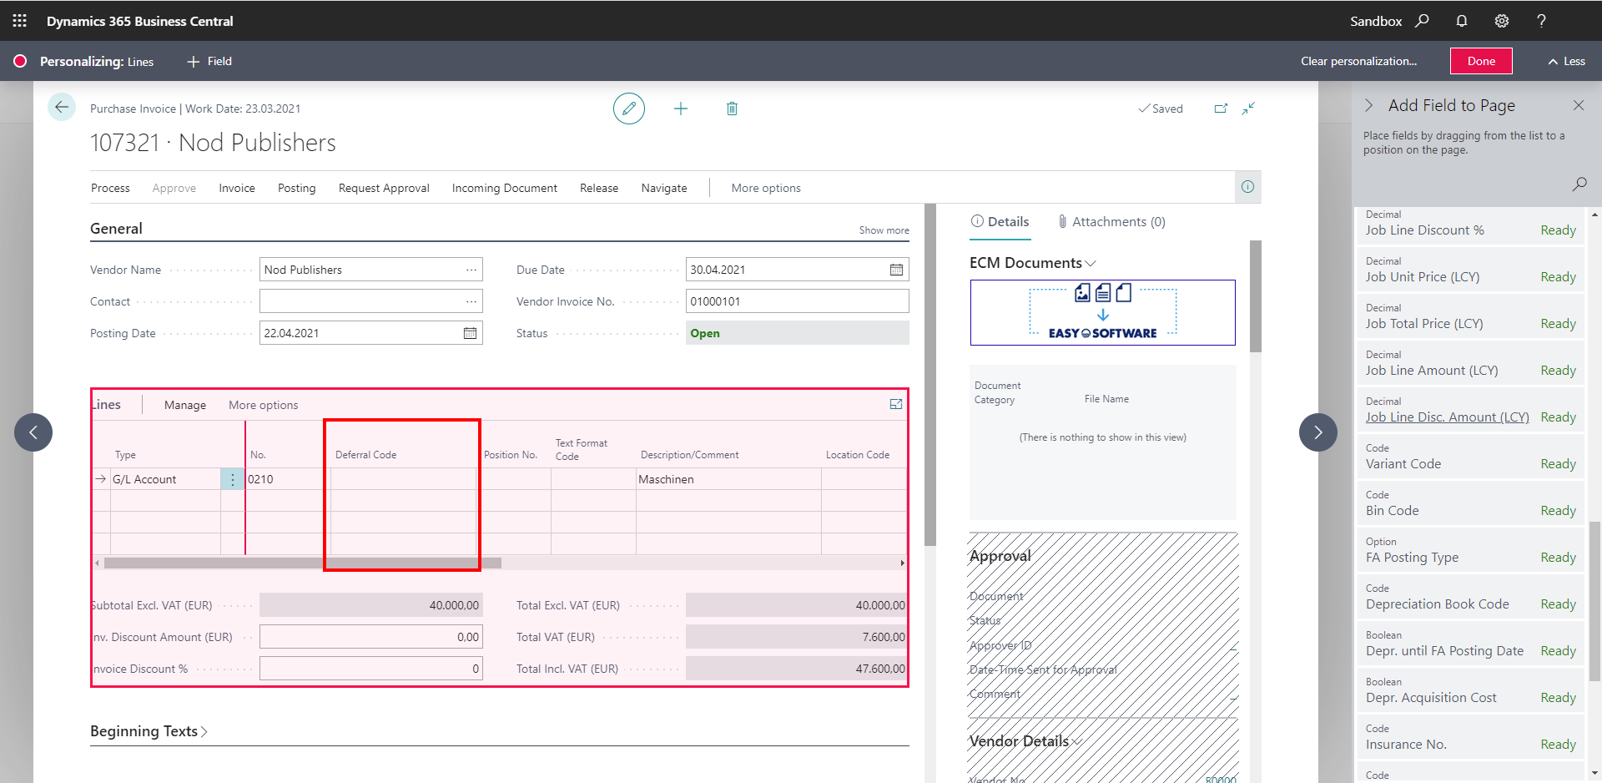
Task: Switch to Attachments (0) tab
Action: click(x=1111, y=221)
